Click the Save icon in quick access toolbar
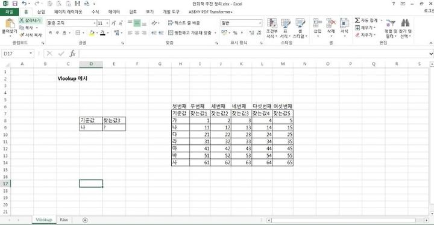 click(15, 4)
